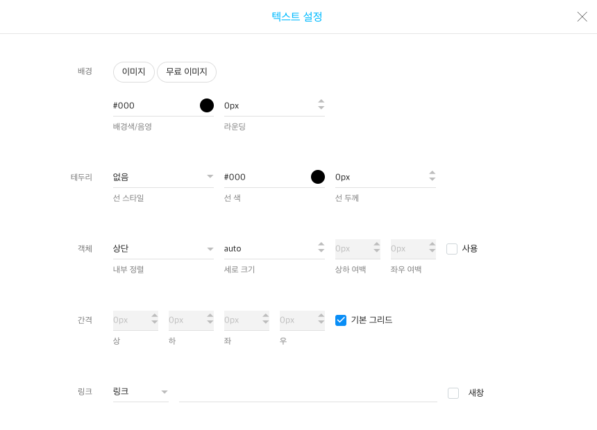Open the 링크 type dropdown
Screen dimensions: 597x430
(140, 392)
